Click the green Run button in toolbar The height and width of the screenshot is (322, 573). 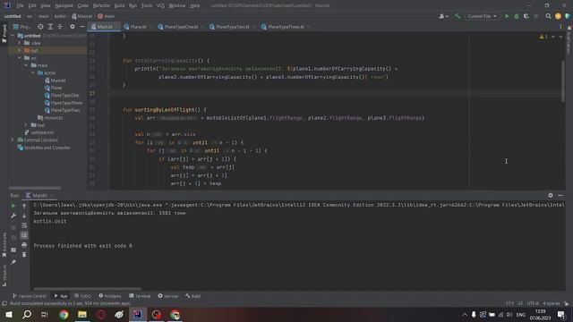point(507,16)
